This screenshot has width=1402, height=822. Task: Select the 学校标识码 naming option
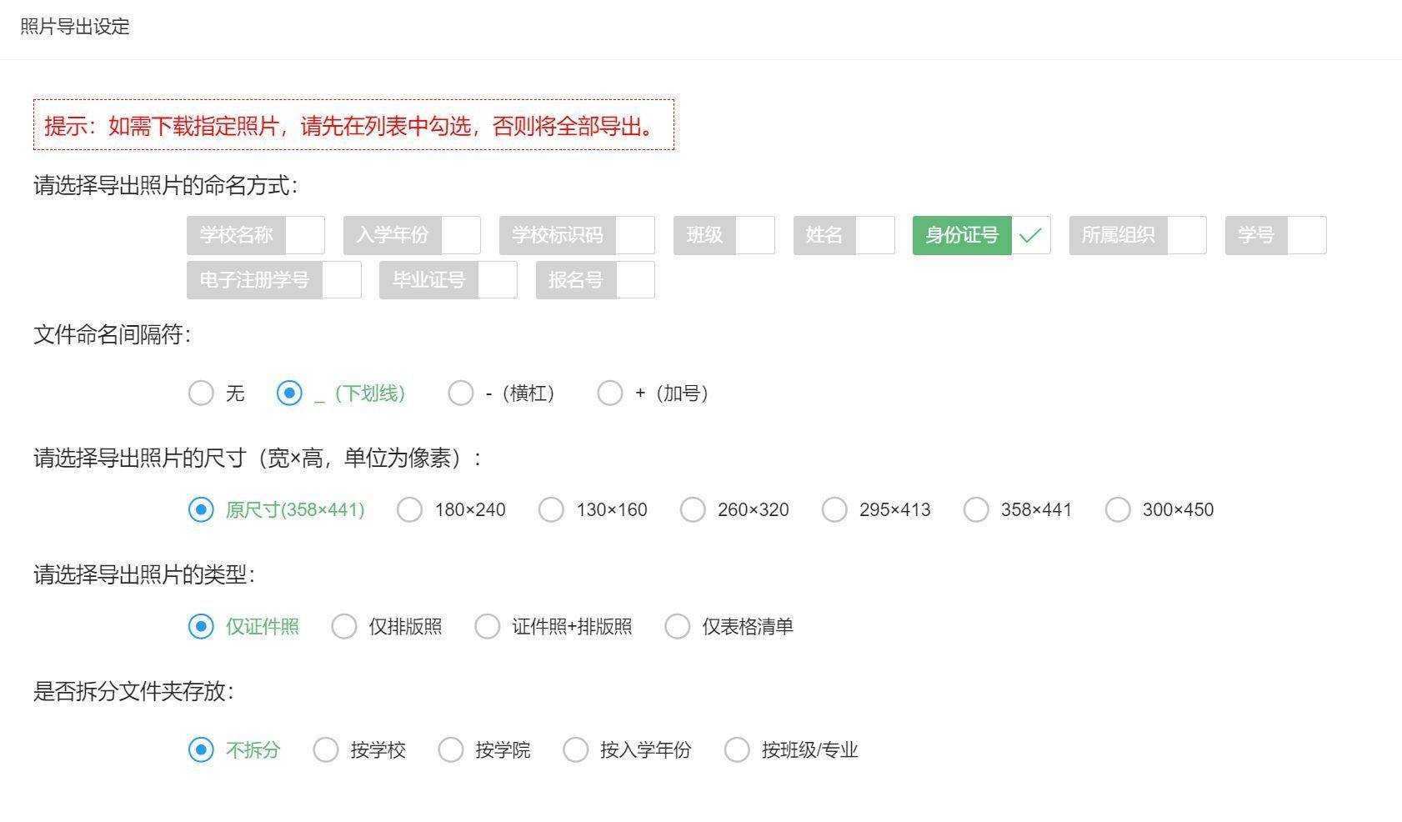(x=559, y=234)
